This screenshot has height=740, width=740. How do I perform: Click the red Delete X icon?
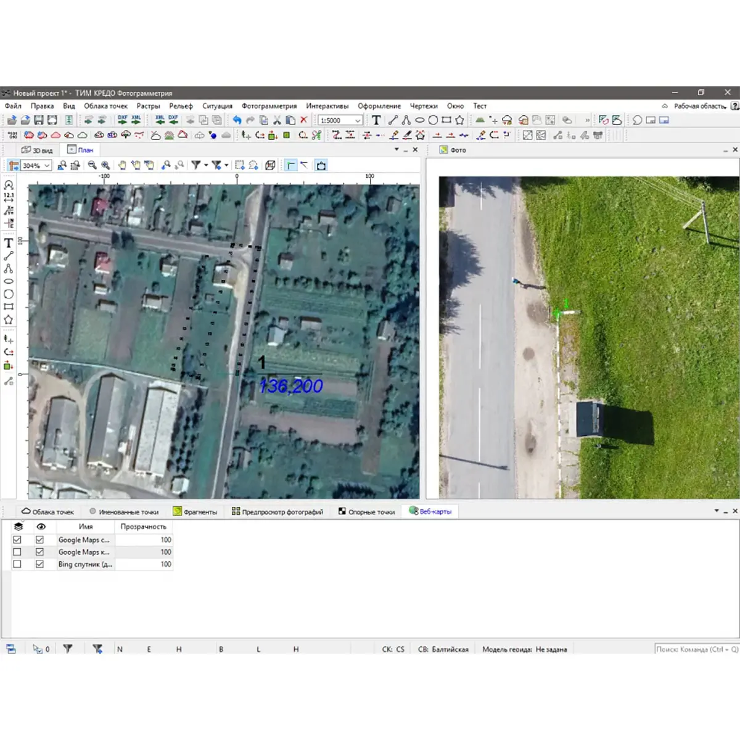[303, 120]
